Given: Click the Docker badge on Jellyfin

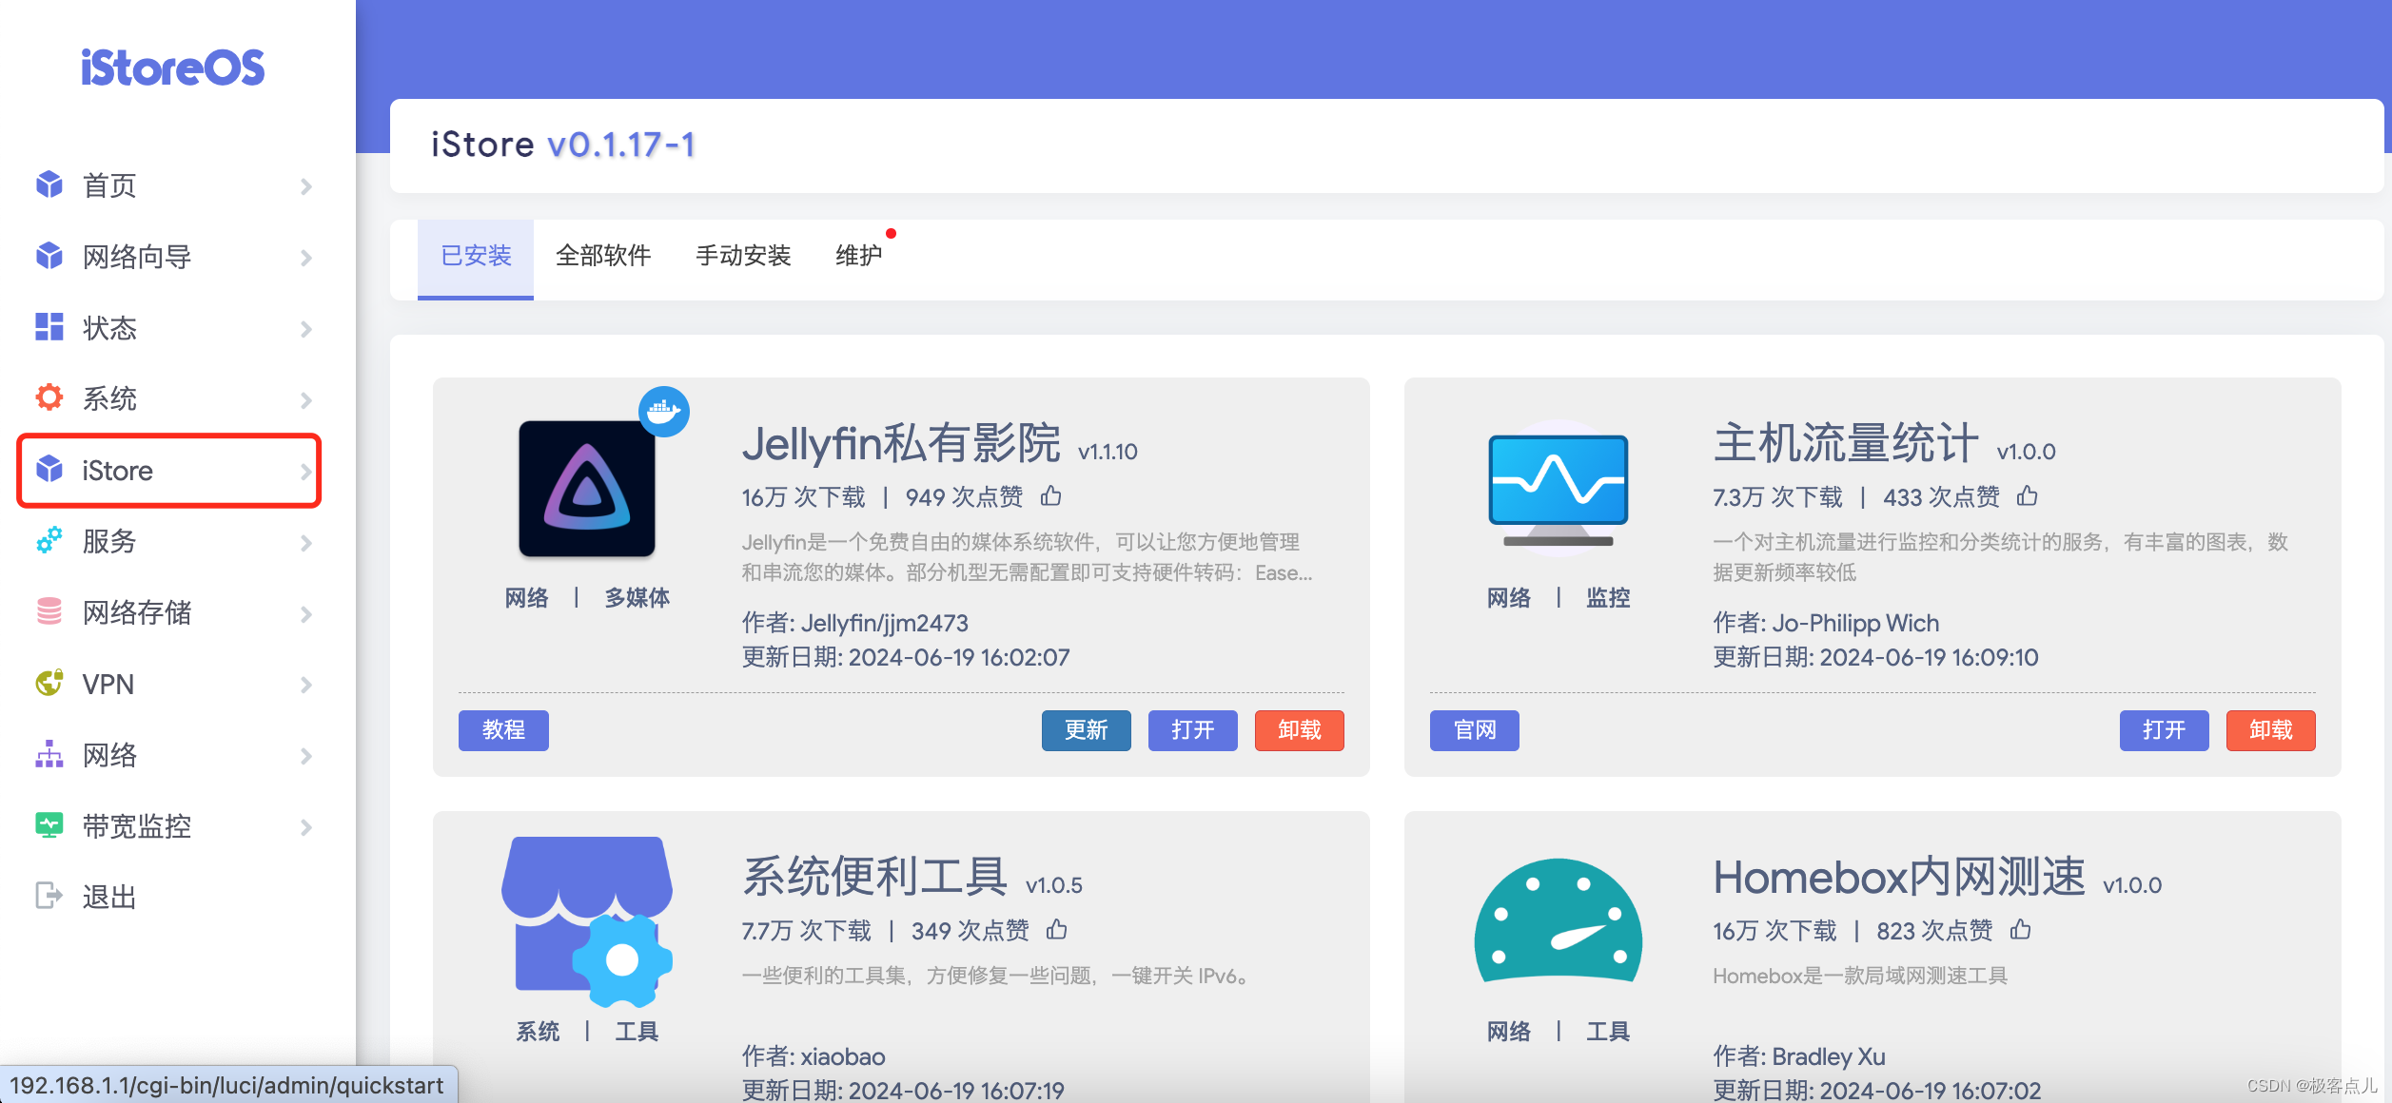Looking at the screenshot, I should tap(663, 412).
